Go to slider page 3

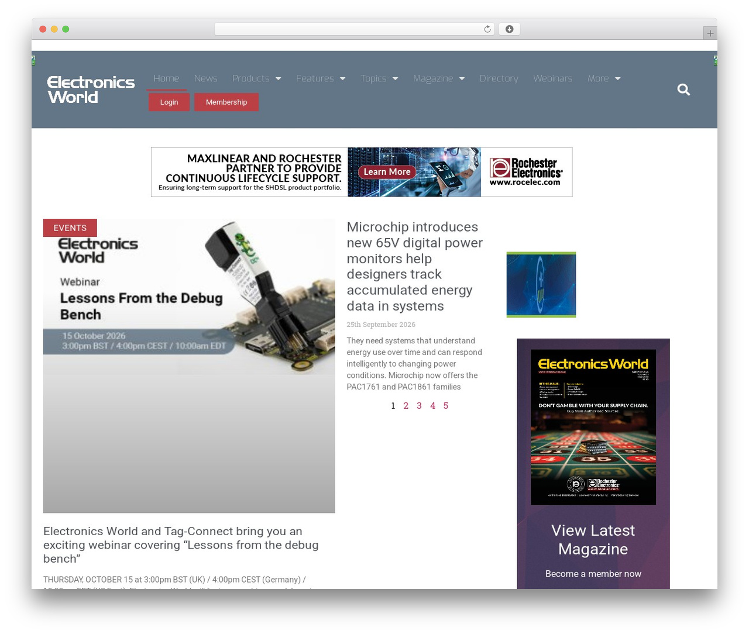[x=419, y=406]
